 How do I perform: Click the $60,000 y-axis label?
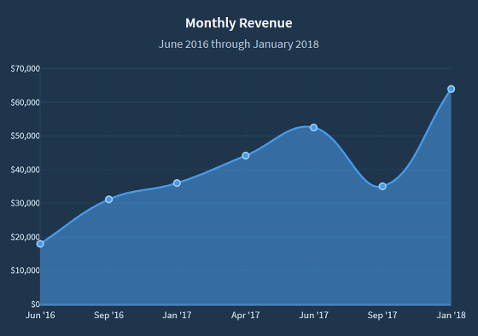click(25, 102)
